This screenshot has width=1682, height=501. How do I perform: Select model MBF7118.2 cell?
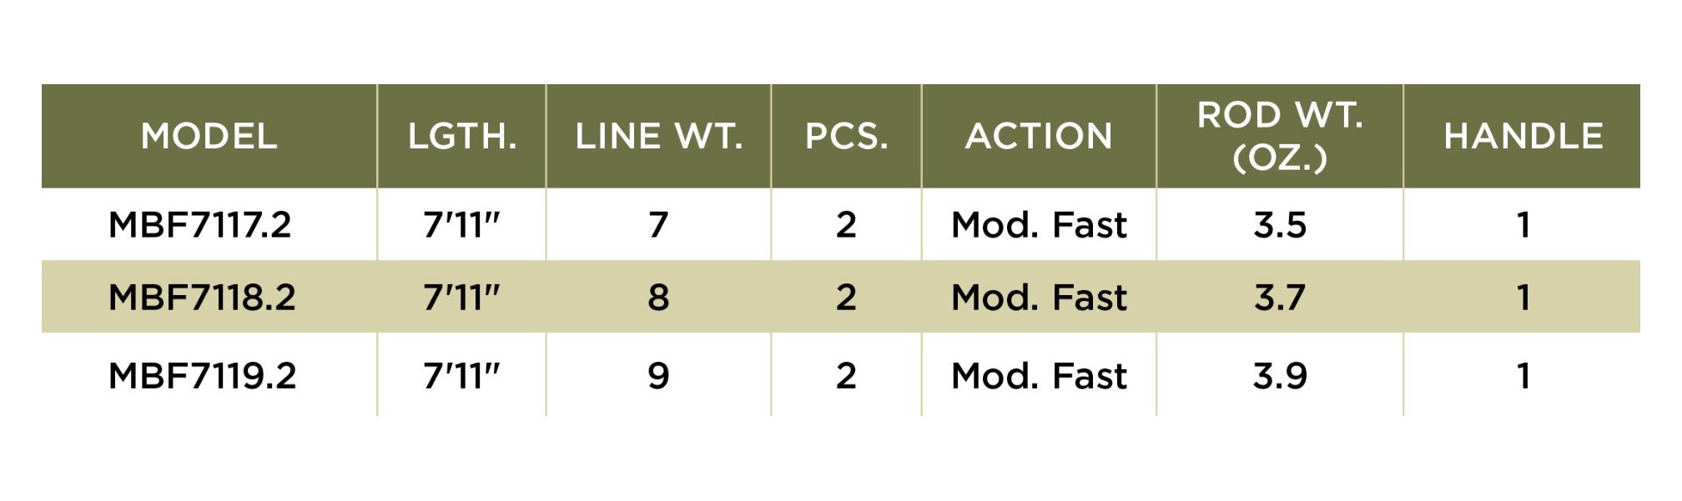point(202,298)
